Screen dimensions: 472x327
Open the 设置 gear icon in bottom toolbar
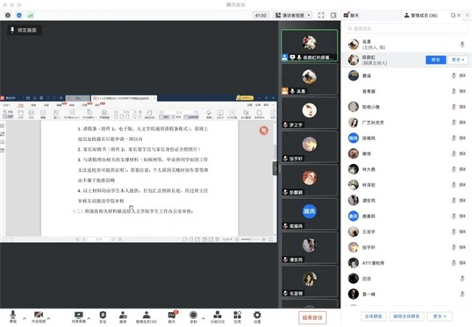point(257,317)
